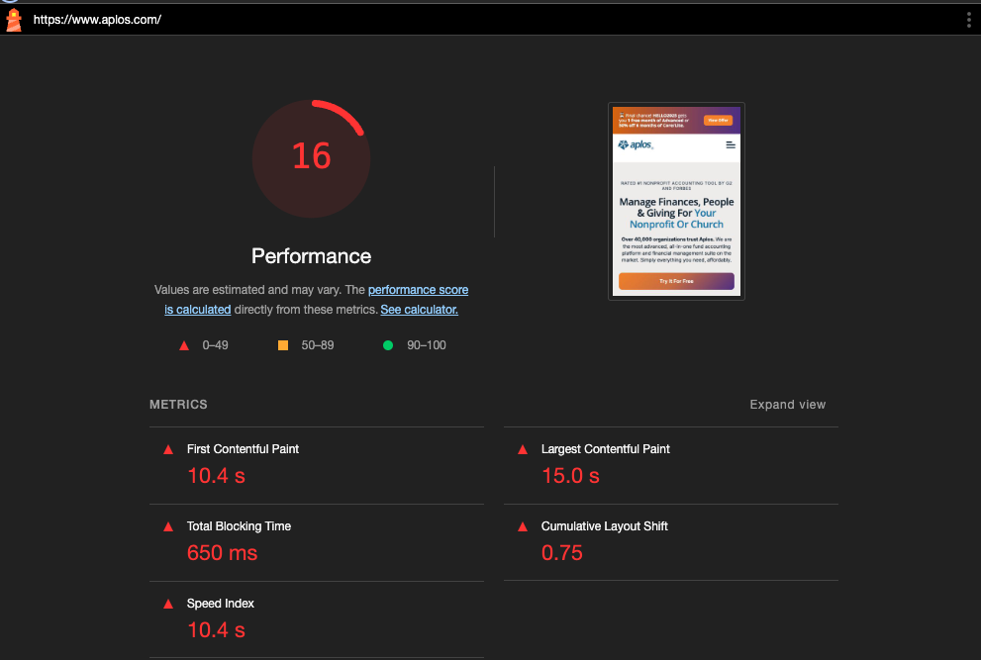This screenshot has width=981, height=660.
Task: Click the red triangle beside Total Blocking Time
Action: [x=168, y=526]
